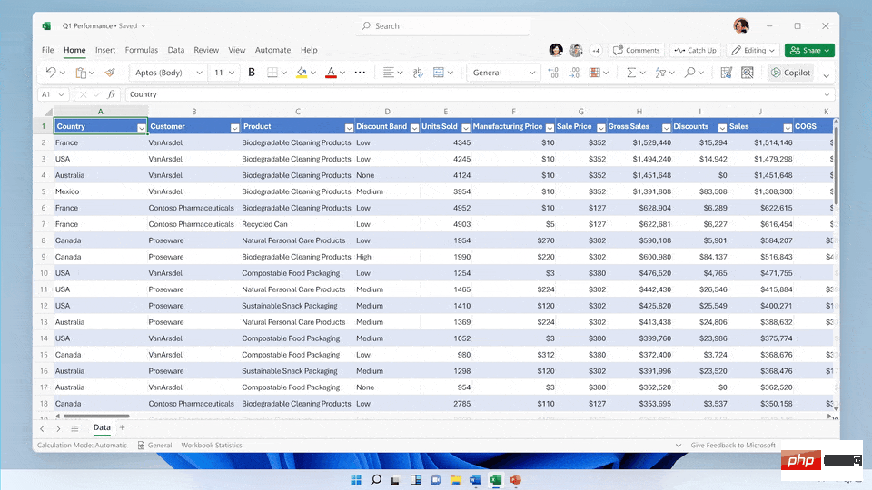872x490 pixels.
Task: Select the column D header
Action: point(387,112)
